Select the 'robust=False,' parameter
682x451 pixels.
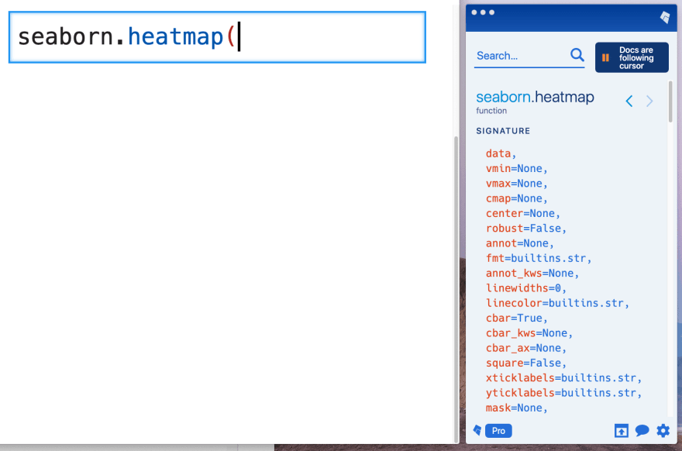(526, 229)
